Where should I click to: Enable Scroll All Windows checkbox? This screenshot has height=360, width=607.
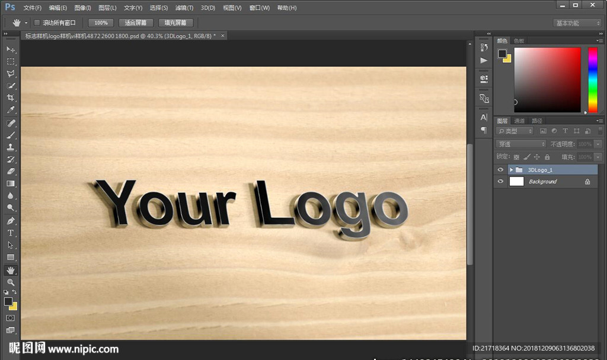pos(37,23)
